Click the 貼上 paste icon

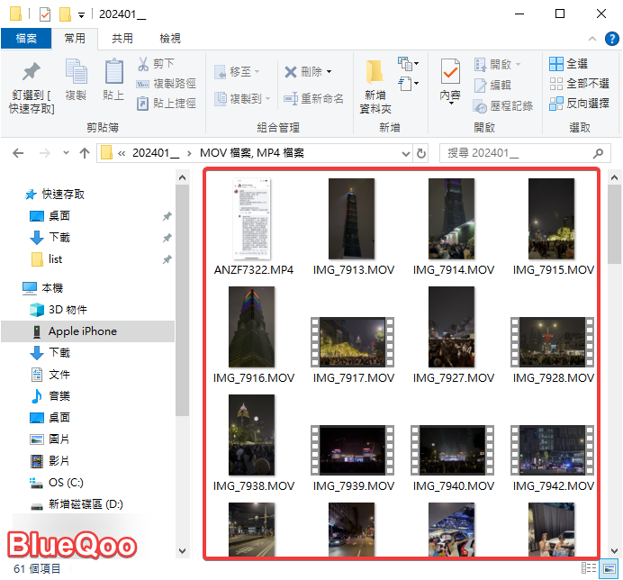tap(113, 73)
